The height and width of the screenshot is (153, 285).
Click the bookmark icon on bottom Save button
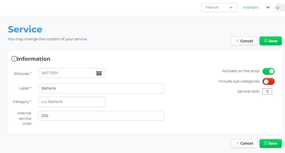click(x=266, y=143)
